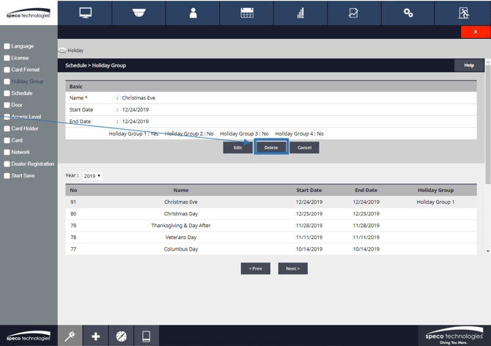
Task: Check the Holiday Group checkbox
Action: click(x=7, y=81)
